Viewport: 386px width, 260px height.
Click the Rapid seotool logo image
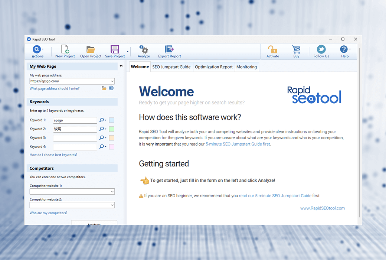pyautogui.click(x=314, y=95)
